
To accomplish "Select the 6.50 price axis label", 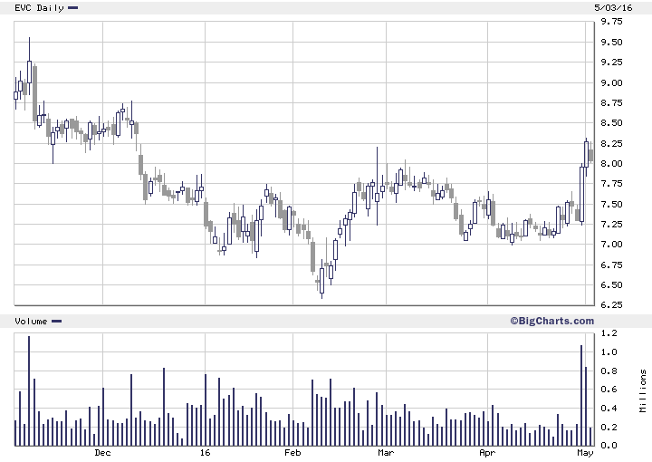I will click(611, 285).
